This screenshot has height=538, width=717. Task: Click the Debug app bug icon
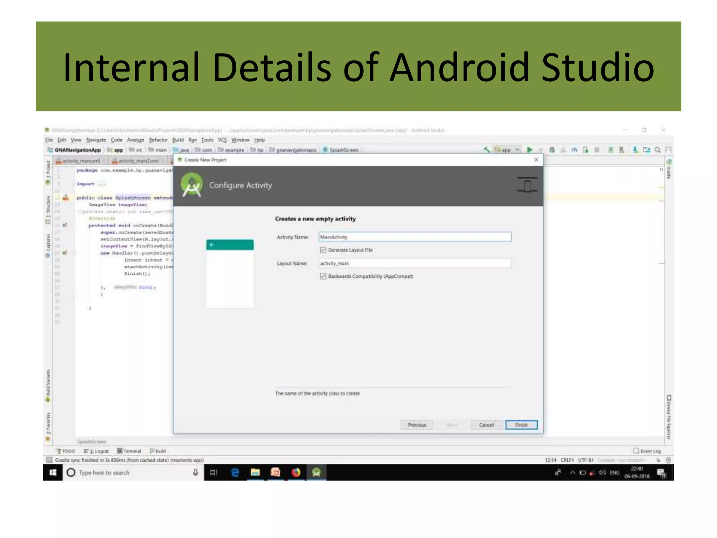552,150
